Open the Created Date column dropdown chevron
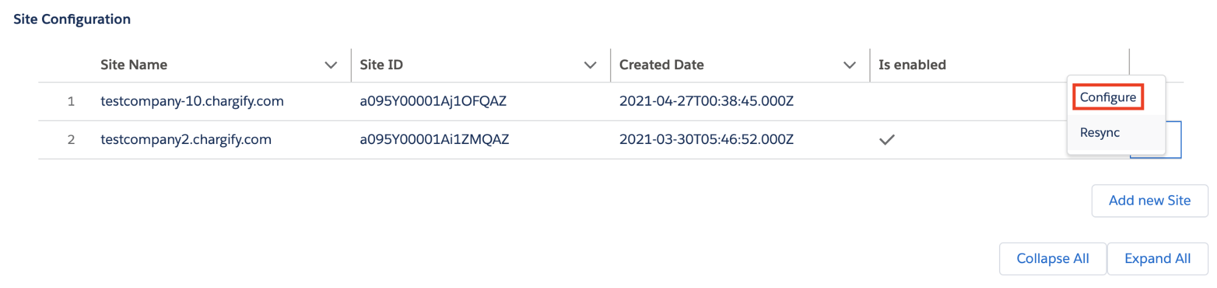 (849, 65)
